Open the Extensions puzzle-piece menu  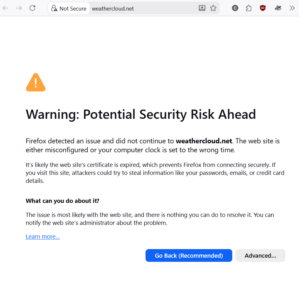[x=249, y=8]
